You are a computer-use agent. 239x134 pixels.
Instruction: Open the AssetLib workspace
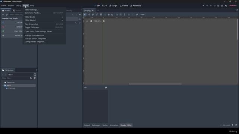click(x=136, y=6)
